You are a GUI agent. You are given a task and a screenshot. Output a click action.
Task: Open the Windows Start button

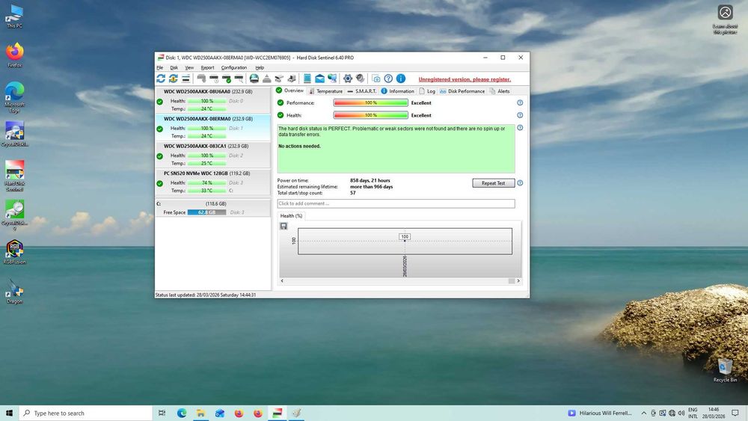9,413
